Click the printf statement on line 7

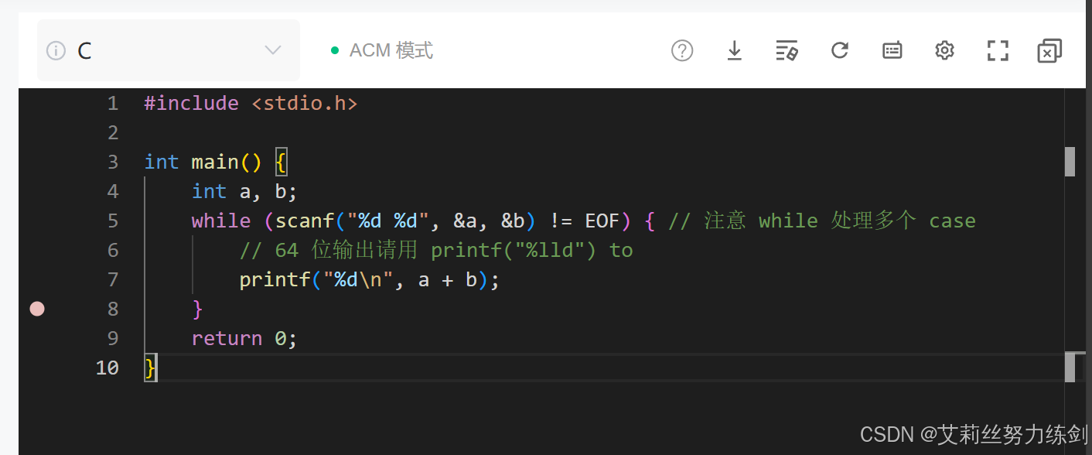click(370, 279)
